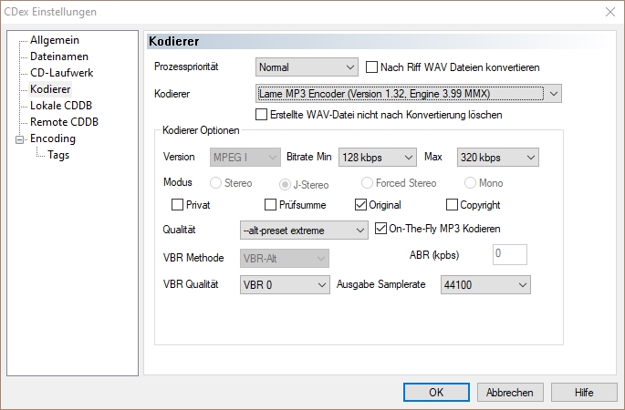Collapse the Encoding tree node
Image resolution: width=625 pixels, height=410 pixels.
click(x=18, y=139)
